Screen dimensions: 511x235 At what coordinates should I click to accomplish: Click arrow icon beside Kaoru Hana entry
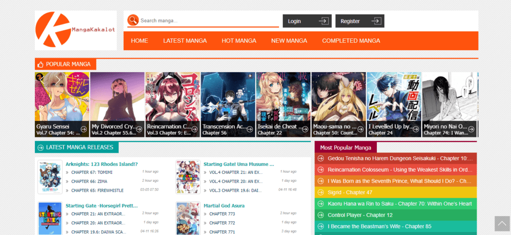click(x=321, y=204)
